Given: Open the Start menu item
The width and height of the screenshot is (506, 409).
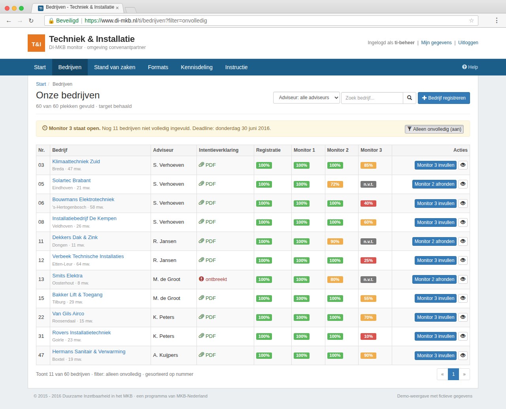Looking at the screenshot, I should coord(40,67).
